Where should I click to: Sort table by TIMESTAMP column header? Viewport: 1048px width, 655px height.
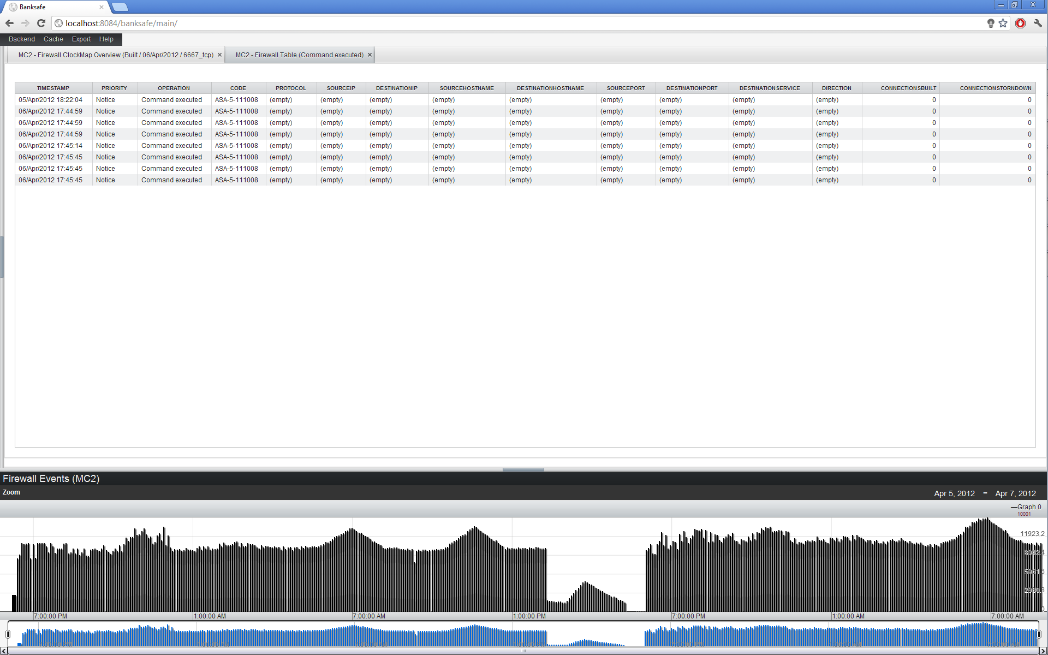point(53,88)
